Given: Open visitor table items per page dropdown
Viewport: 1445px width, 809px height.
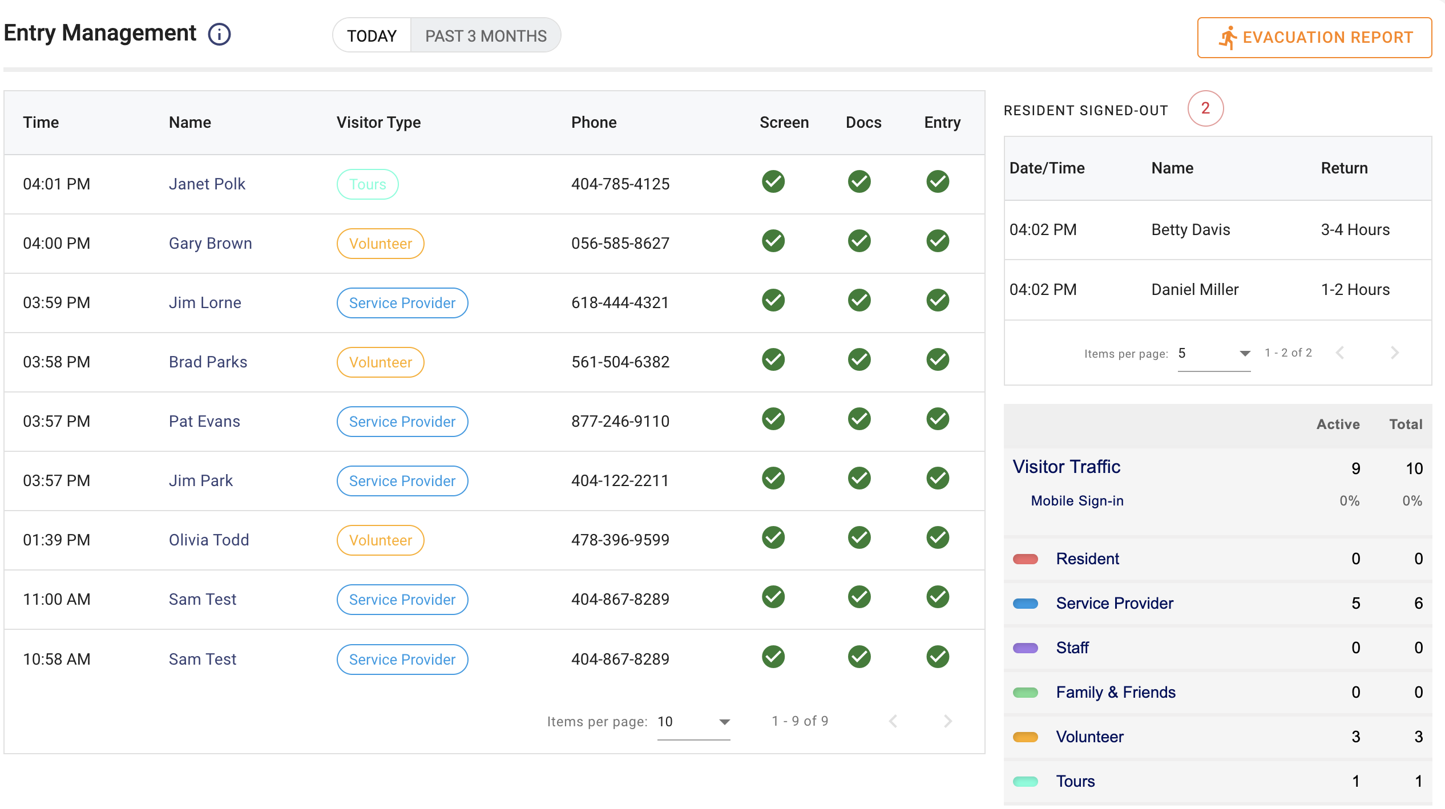Looking at the screenshot, I should [693, 722].
